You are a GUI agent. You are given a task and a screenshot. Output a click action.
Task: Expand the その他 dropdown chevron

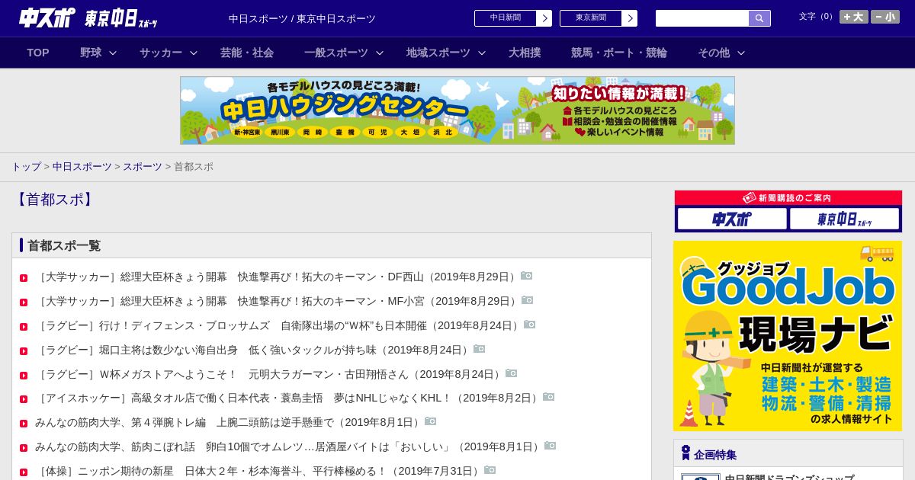741,53
